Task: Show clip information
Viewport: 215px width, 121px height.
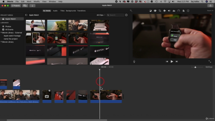Action: (x=188, y=11)
